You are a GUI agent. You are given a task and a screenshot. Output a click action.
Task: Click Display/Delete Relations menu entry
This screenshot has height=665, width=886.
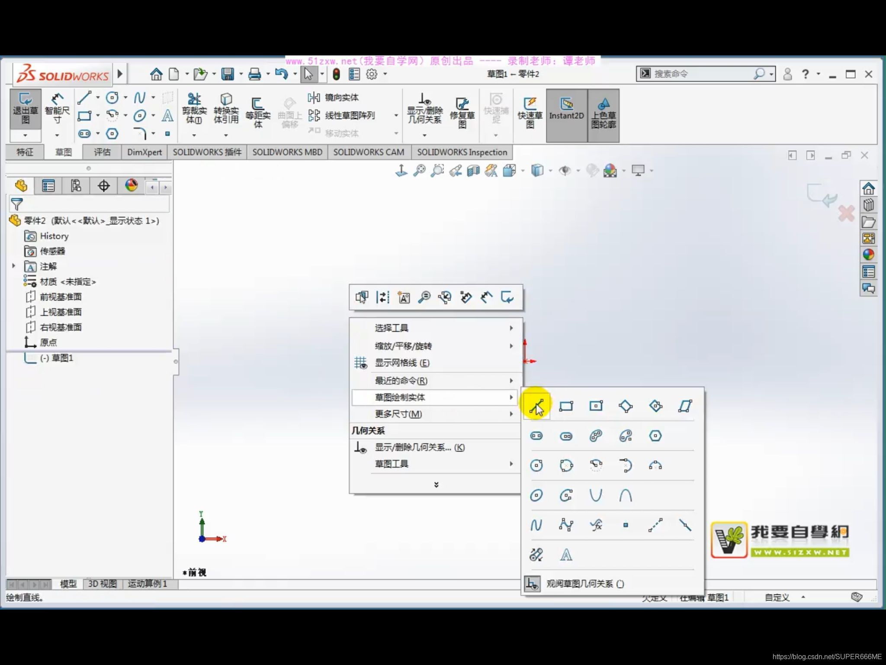419,447
